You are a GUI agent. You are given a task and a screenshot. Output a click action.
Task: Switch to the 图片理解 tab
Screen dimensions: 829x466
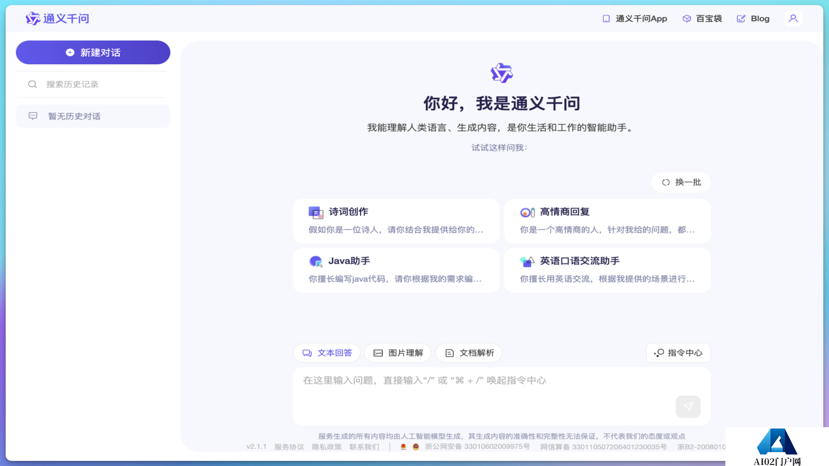[398, 353]
